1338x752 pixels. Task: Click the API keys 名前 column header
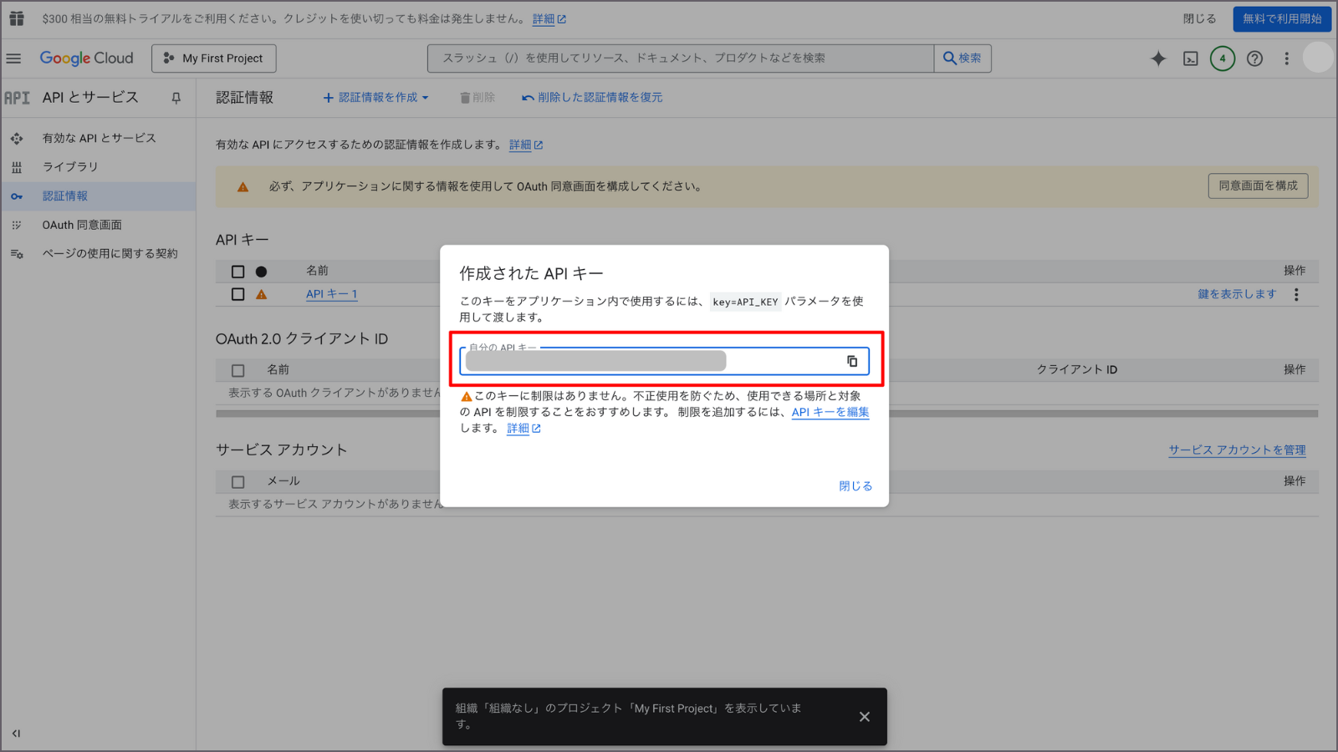tap(317, 271)
